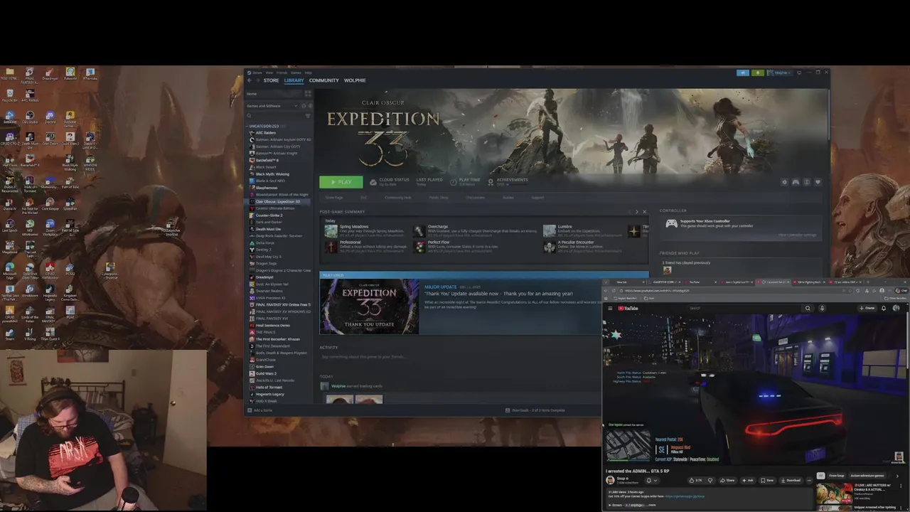Open the three-dot more actions under the video
Image resolution: width=910 pixels, height=512 pixels.
pyautogui.click(x=809, y=480)
